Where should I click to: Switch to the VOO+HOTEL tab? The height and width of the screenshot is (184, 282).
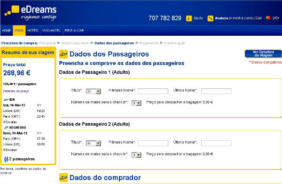pyautogui.click(x=51, y=31)
